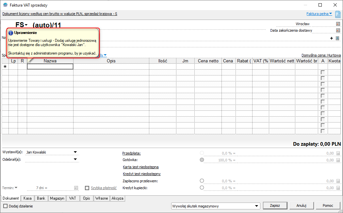Click the Ilość column header
The height and width of the screenshot is (213, 343).
[x=163, y=61]
